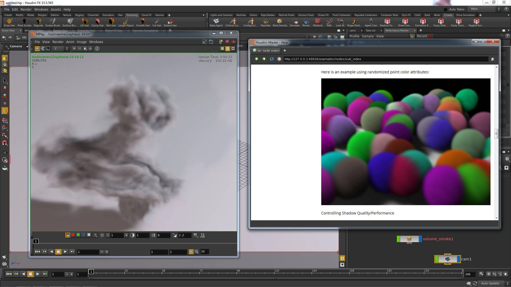Click the Bake Agent crowd tool
The width and height of the screenshot is (511, 287).
[x=216, y=22]
